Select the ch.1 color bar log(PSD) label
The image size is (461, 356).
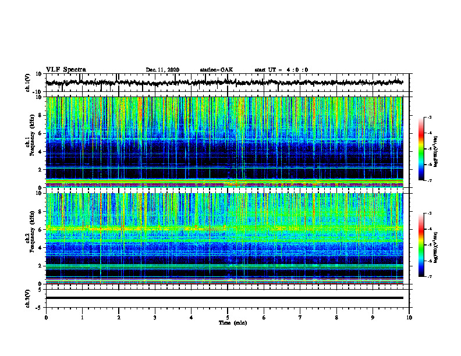(436, 152)
